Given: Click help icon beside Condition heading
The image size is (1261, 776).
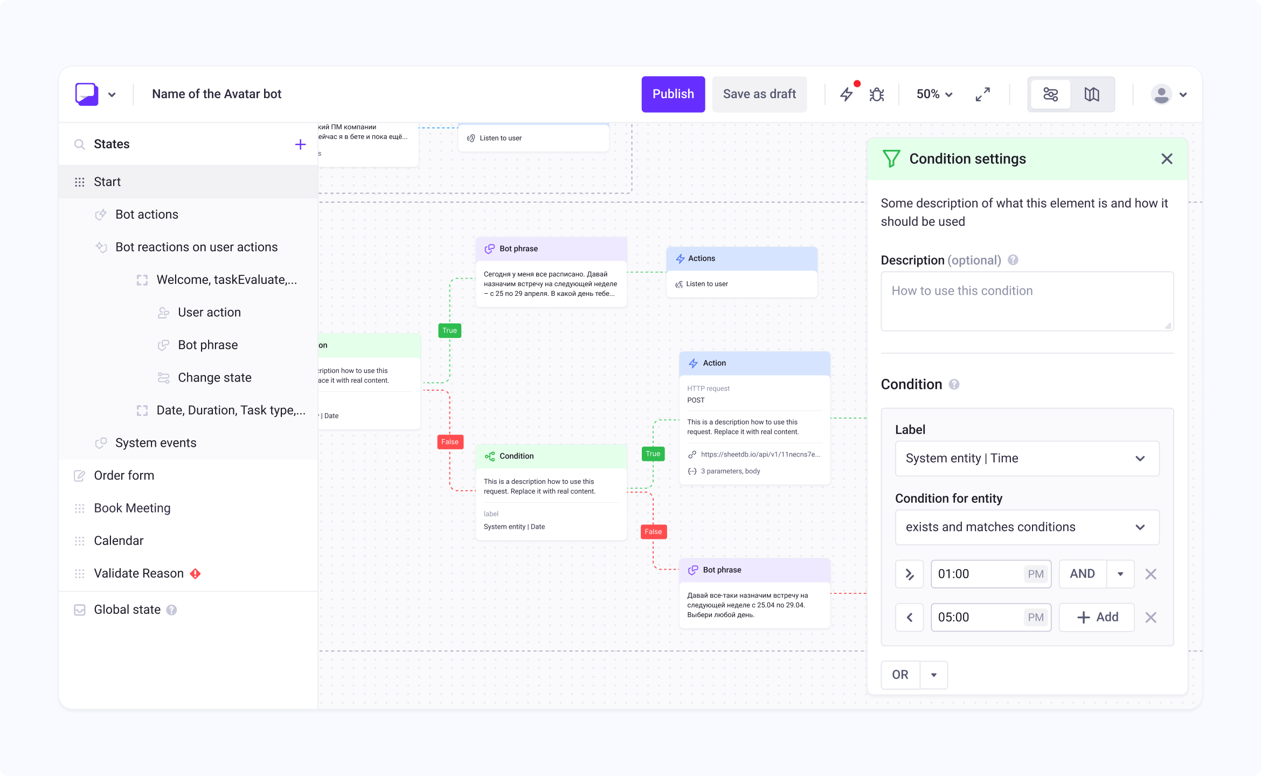Looking at the screenshot, I should pos(954,385).
